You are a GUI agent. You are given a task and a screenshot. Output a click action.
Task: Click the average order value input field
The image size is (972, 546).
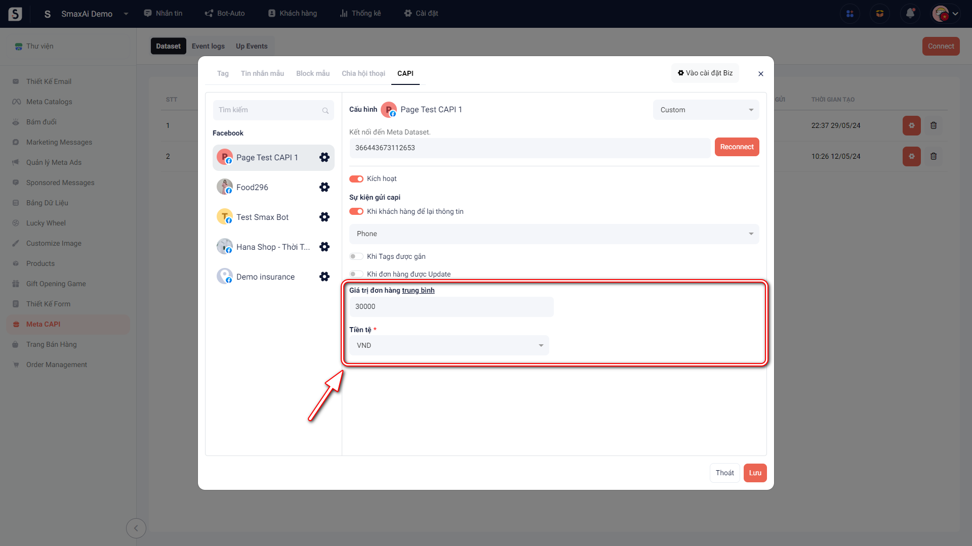click(451, 307)
